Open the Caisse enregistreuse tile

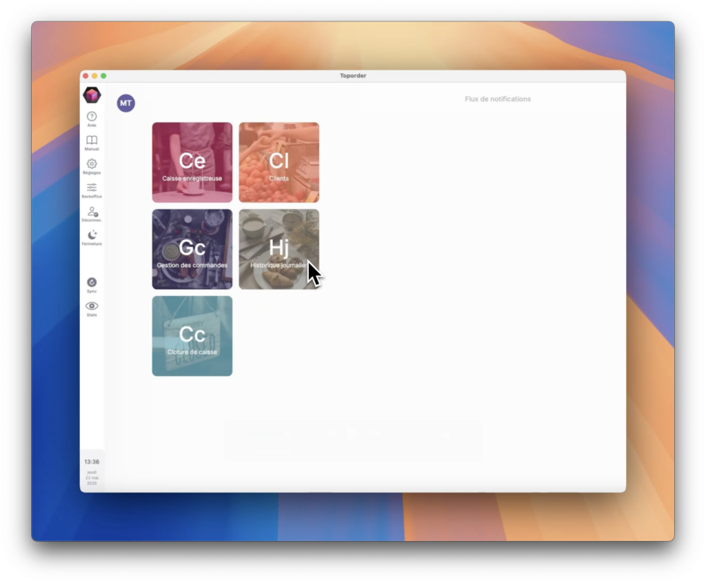(x=192, y=163)
